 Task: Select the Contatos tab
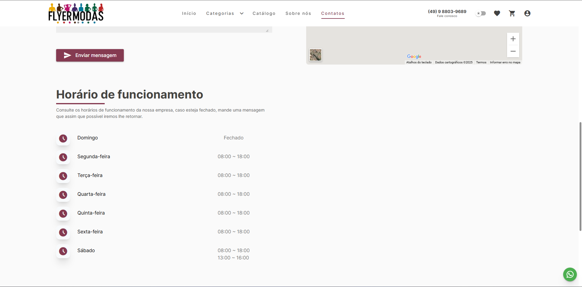(333, 14)
